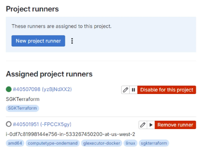Select the computetype-ondemand tag

click(53, 143)
